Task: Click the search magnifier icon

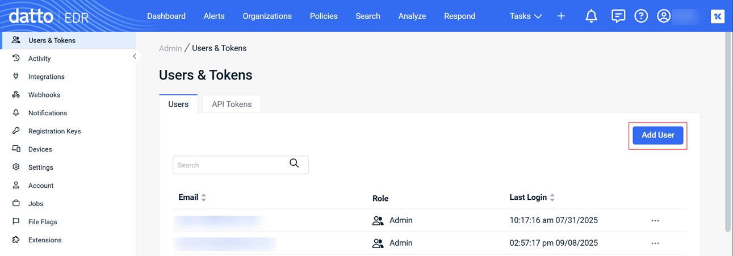Action: [294, 163]
